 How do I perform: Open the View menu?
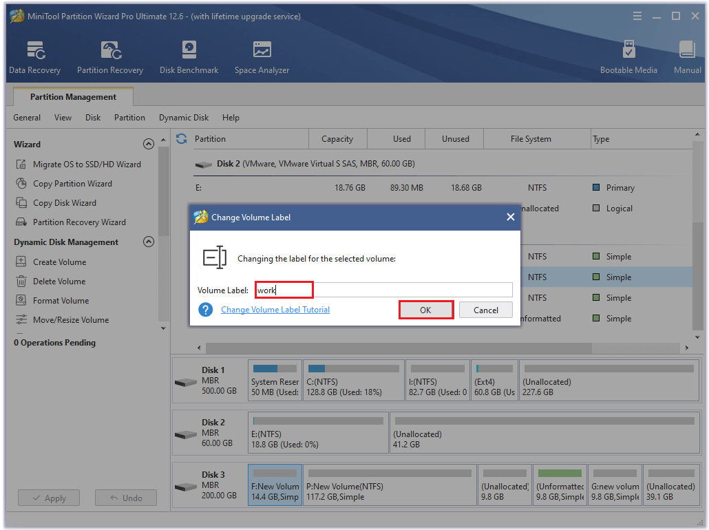coord(63,118)
